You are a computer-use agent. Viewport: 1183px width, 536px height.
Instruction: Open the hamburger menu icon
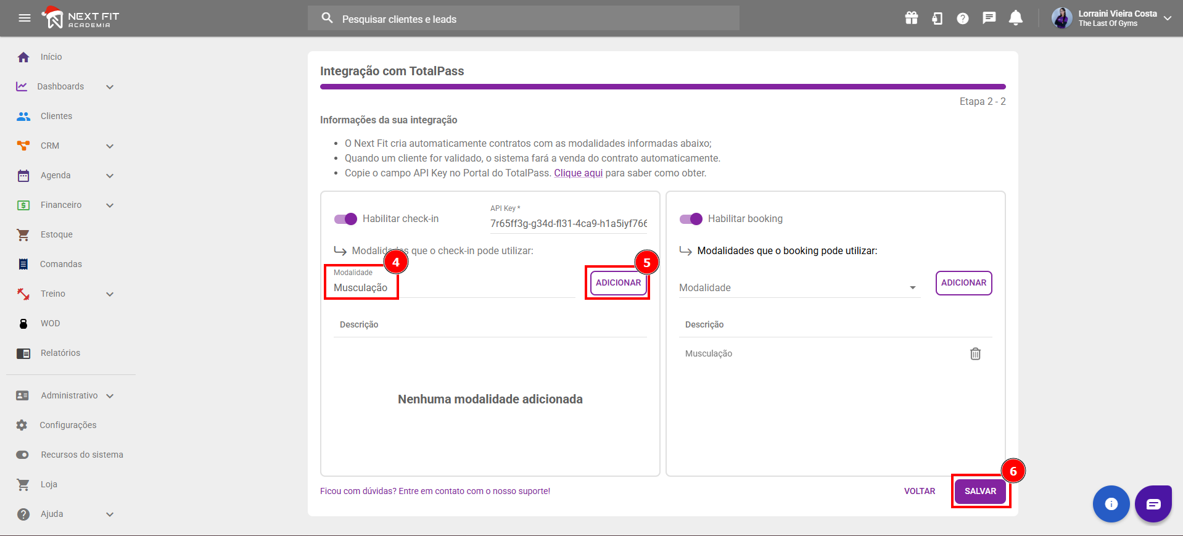coord(25,18)
